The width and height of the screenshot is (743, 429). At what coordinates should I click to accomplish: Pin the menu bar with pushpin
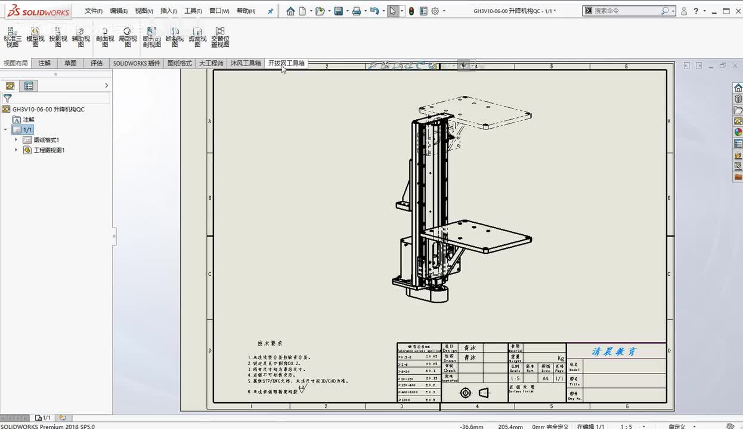click(x=270, y=11)
